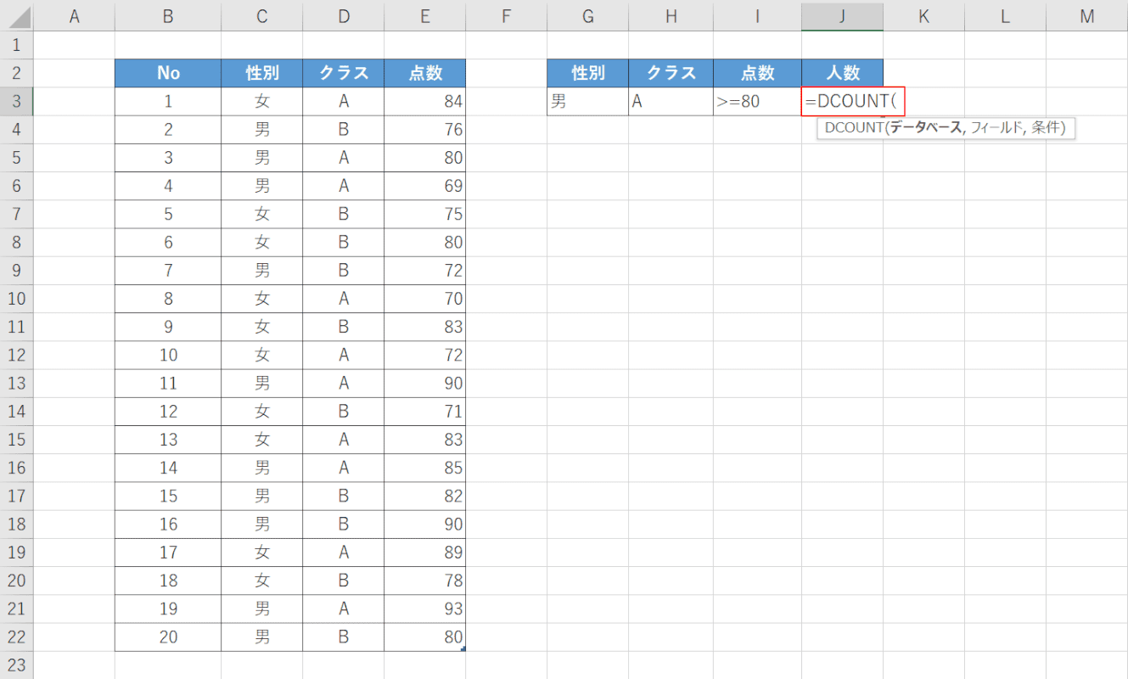Click criteria cell A in column H
This screenshot has width=1128, height=679.
(671, 101)
